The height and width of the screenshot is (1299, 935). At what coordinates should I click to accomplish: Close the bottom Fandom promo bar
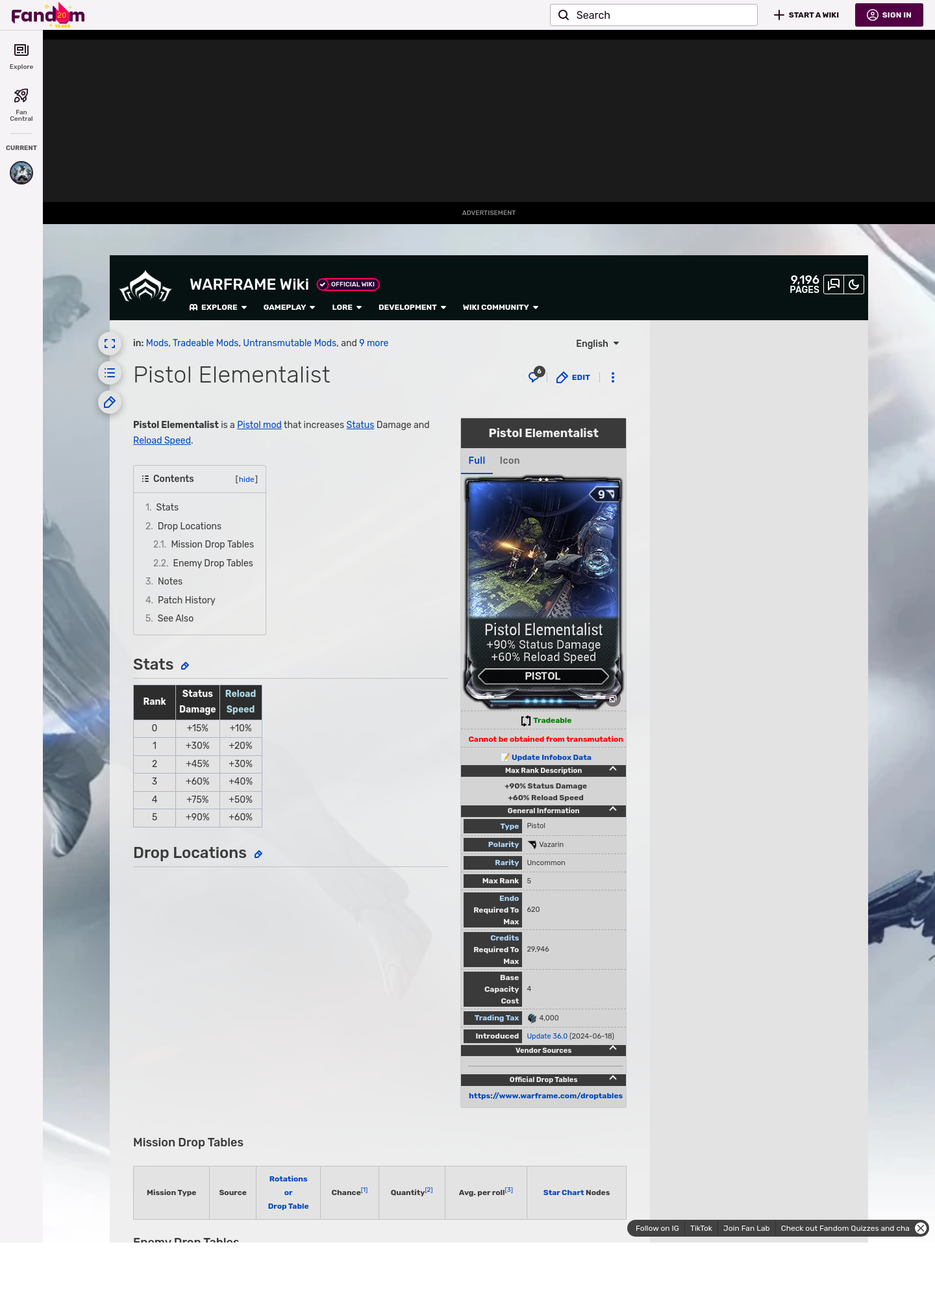(921, 1228)
